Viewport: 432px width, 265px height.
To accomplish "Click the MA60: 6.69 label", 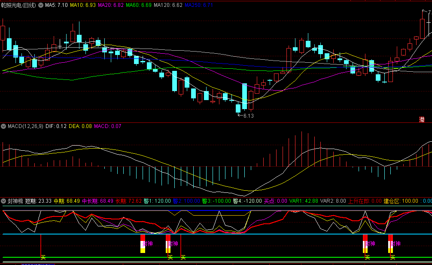I will 139,5.
